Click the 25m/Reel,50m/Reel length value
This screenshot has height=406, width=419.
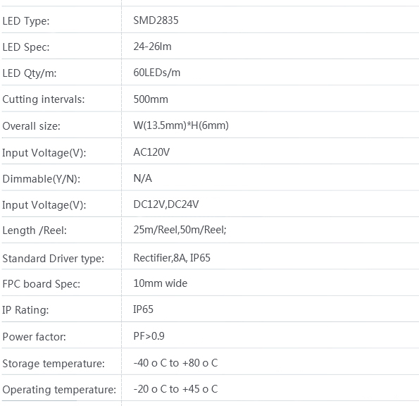click(x=180, y=230)
